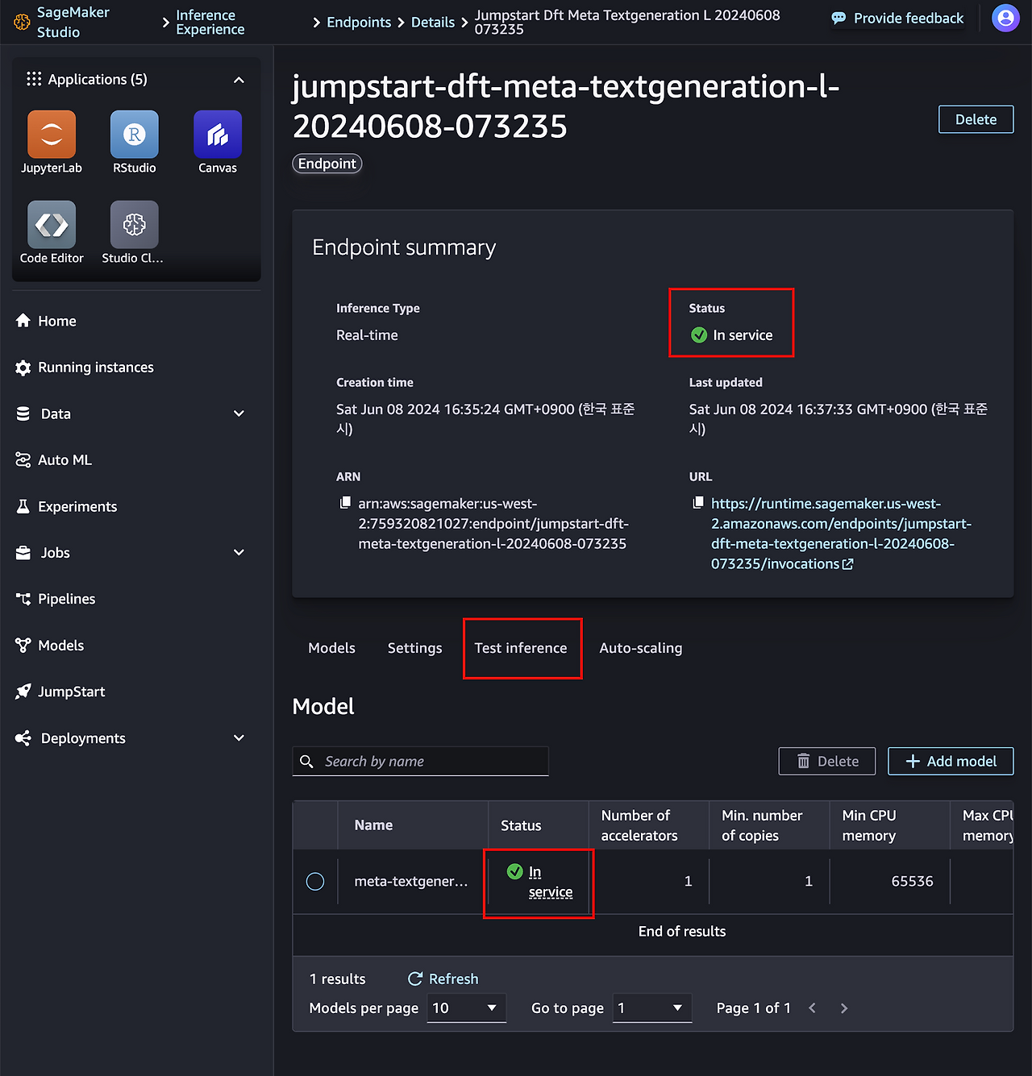Click the Experiments flask icon
Image resolution: width=1032 pixels, height=1076 pixels.
23,506
